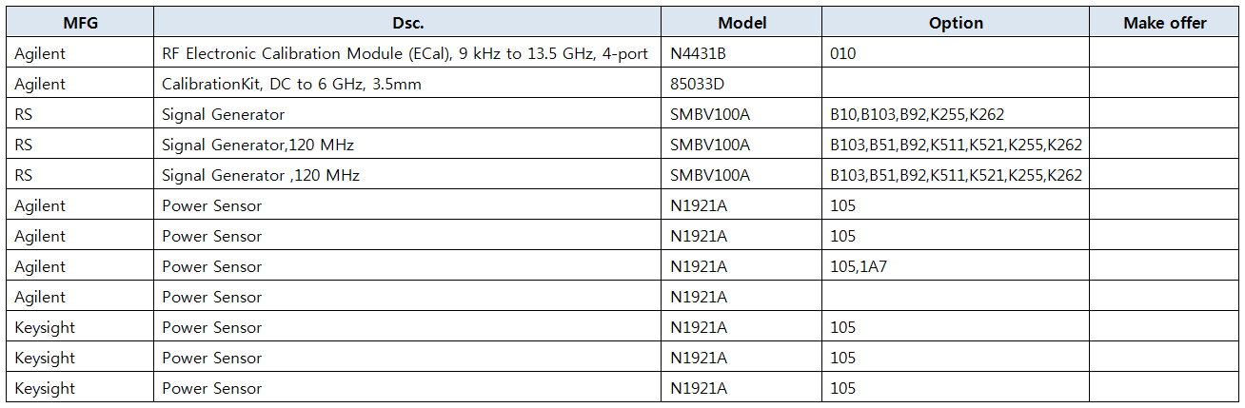Select the 105,1A7 option cell
Viewport: 1245px width, 408px height.
859,266
